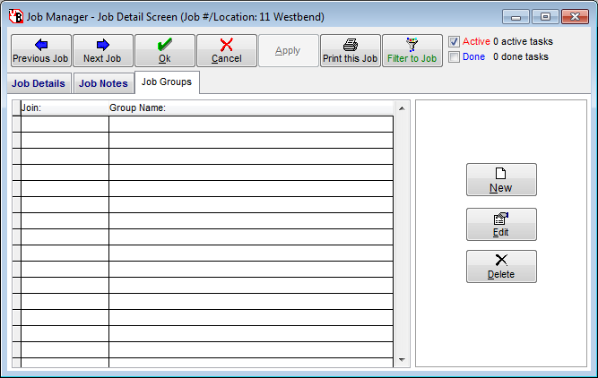
Task: Create a New job group
Action: [501, 179]
